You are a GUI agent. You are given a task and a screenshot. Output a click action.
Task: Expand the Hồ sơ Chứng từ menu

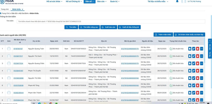coord(74,1)
